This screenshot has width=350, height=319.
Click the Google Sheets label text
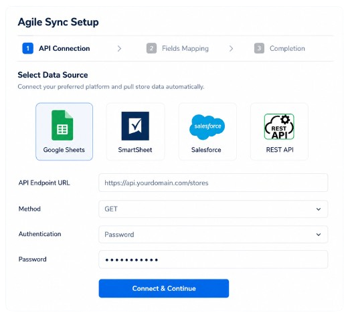click(64, 150)
